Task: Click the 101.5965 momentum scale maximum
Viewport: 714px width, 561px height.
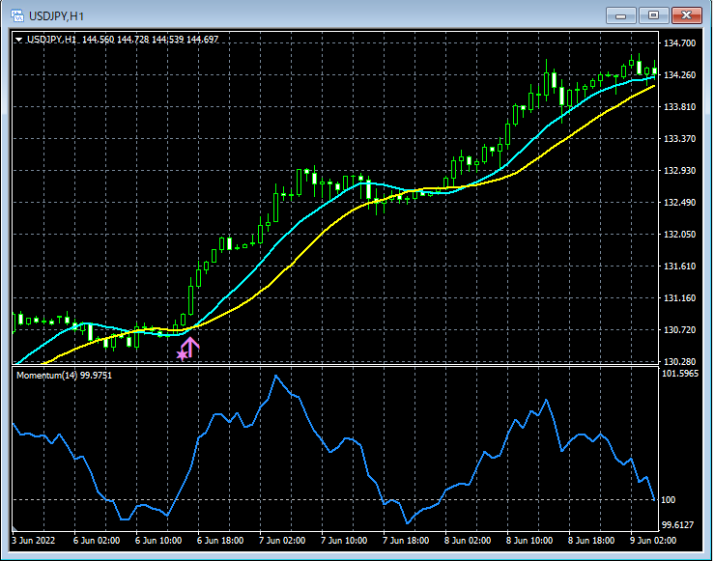Action: [680, 374]
